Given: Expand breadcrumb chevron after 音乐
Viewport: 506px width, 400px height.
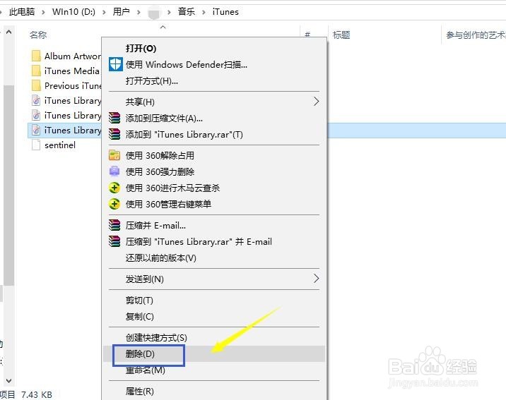Looking at the screenshot, I should click(x=204, y=12).
